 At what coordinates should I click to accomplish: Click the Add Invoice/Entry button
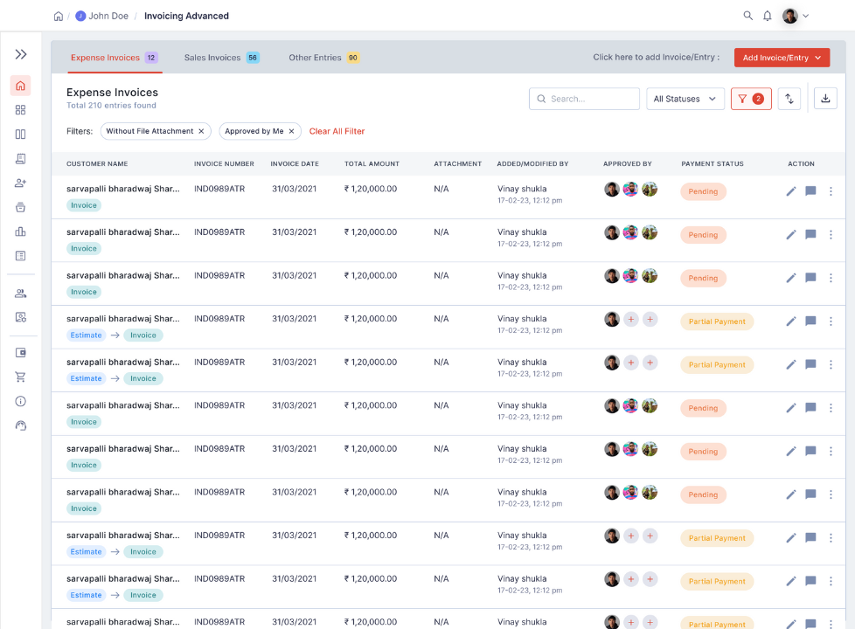pyautogui.click(x=782, y=58)
